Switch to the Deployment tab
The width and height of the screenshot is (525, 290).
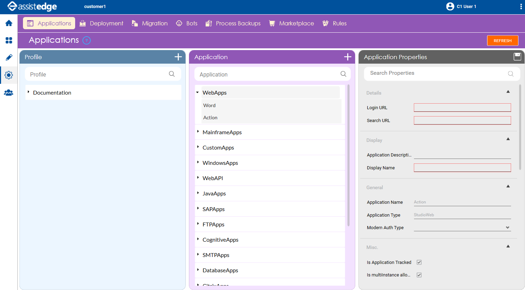point(101,23)
